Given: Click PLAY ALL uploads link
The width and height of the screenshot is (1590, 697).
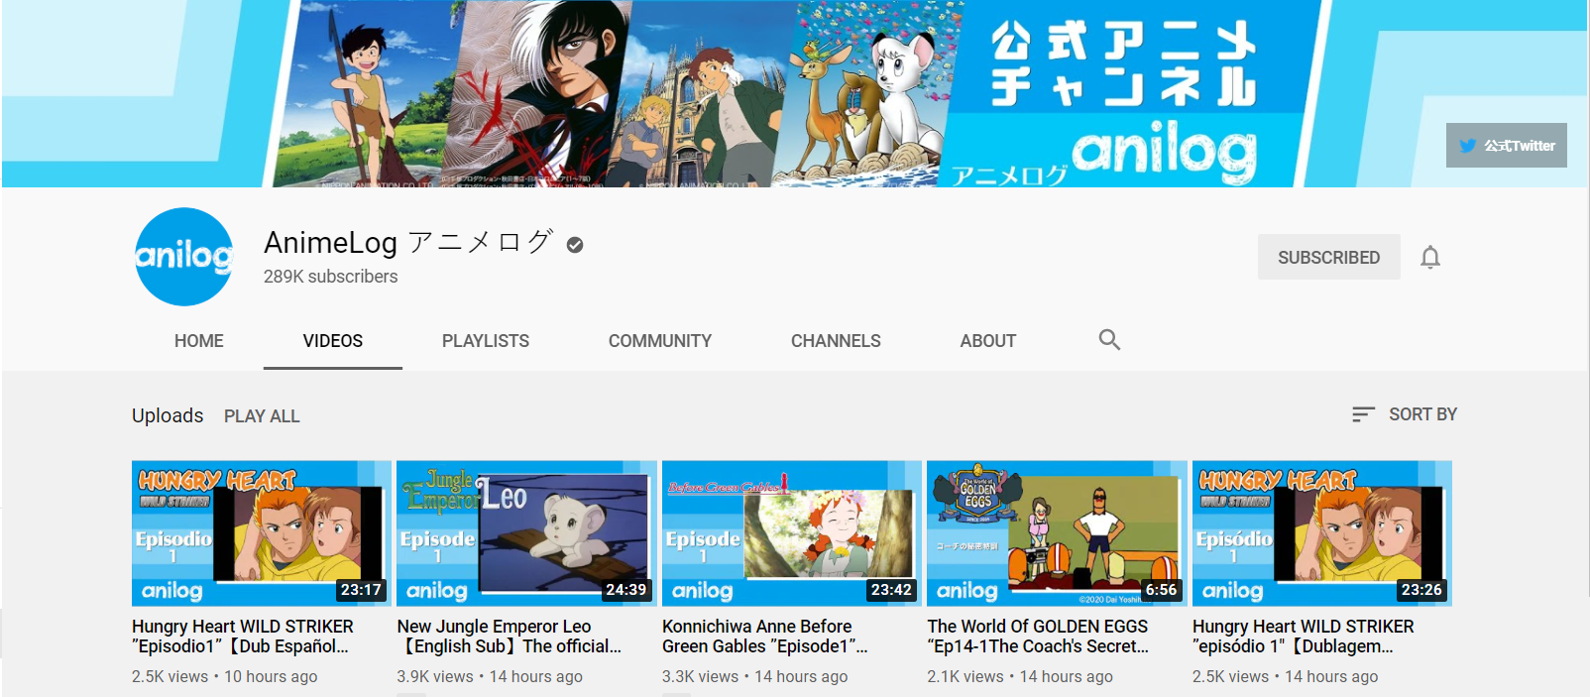Looking at the screenshot, I should [x=262, y=416].
